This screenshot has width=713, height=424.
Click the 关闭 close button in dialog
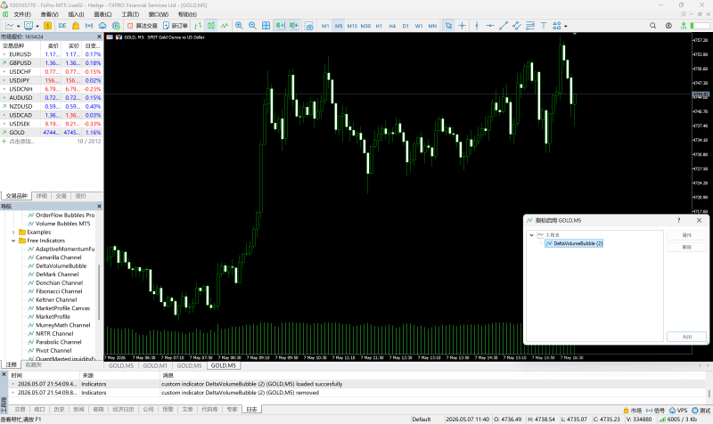686,337
